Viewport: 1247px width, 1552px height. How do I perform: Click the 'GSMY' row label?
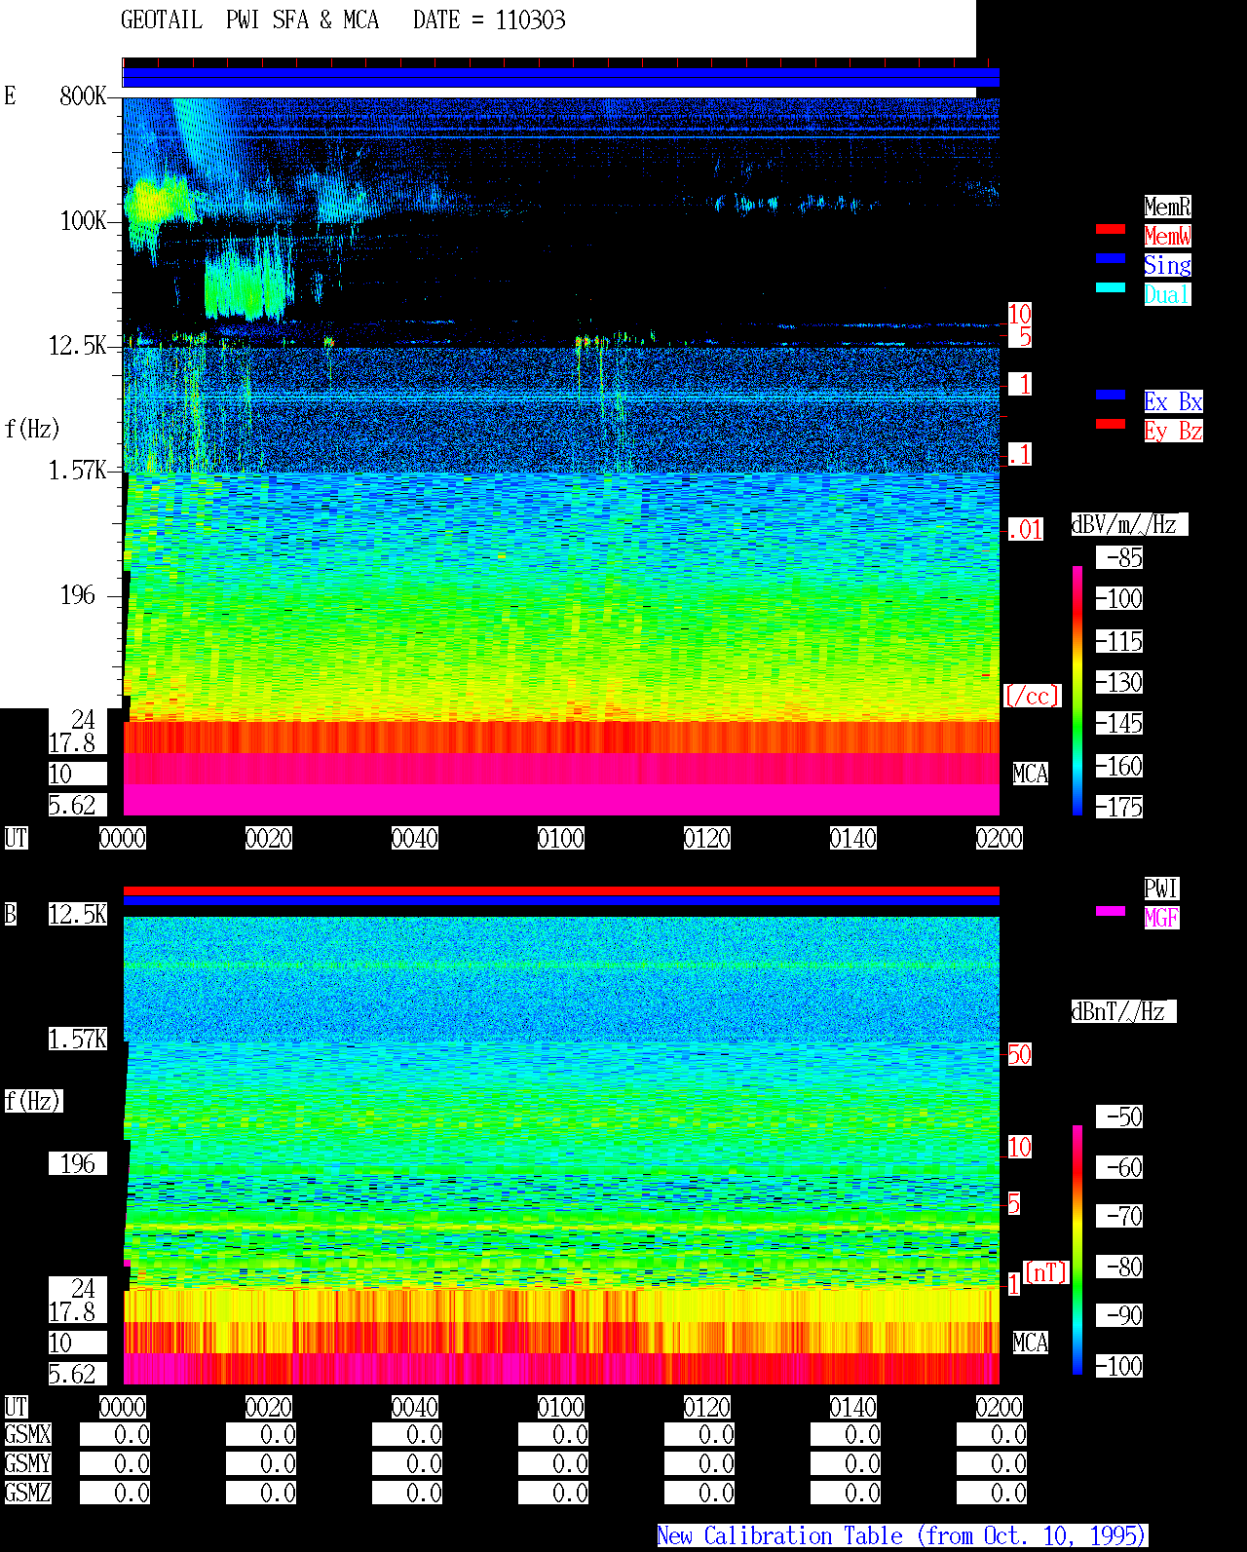27,1463
